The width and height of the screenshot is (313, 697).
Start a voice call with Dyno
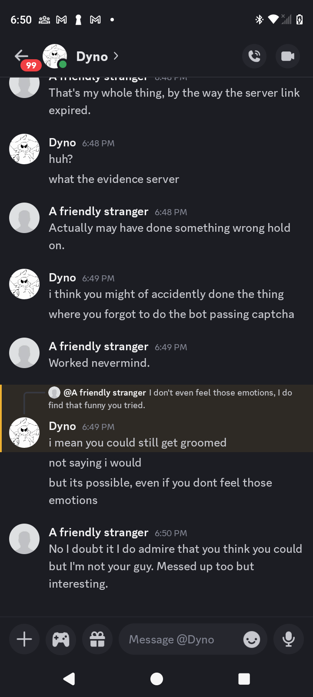[x=254, y=56]
